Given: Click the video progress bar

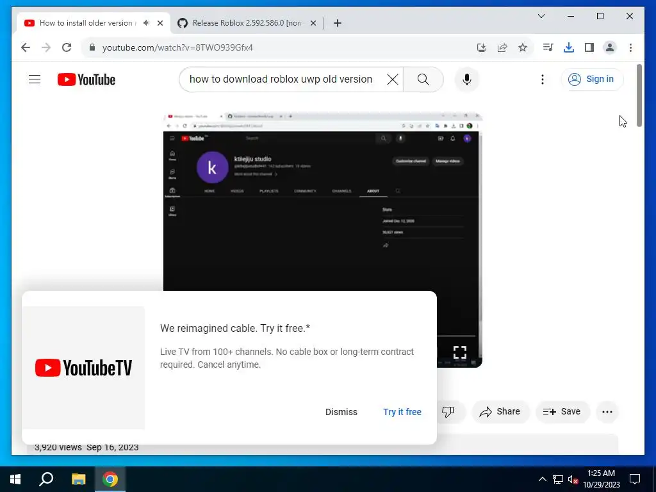Looking at the screenshot, I should click(456, 336).
